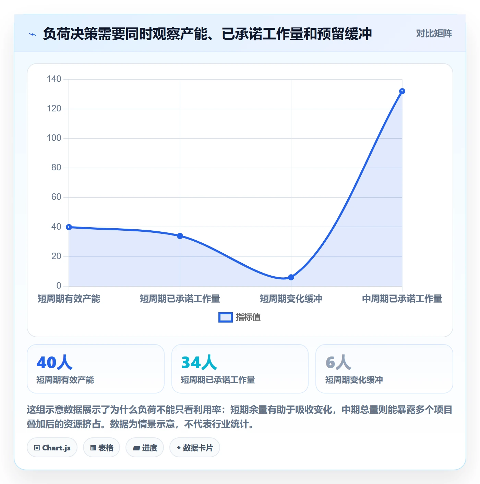This screenshot has width=480, height=484.
Task: Open the Chart.js tag
Action: [52, 448]
